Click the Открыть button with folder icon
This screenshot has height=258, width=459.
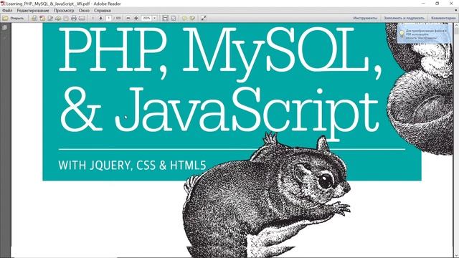coord(13,18)
